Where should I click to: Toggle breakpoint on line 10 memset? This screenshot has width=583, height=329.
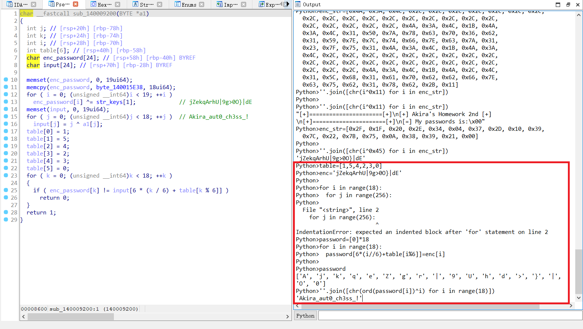pyautogui.click(x=6, y=80)
